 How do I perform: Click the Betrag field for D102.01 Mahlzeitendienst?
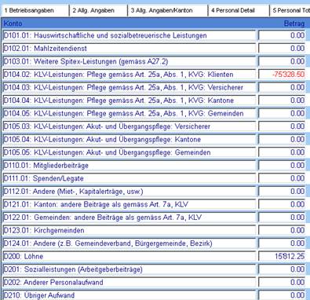[282, 49]
